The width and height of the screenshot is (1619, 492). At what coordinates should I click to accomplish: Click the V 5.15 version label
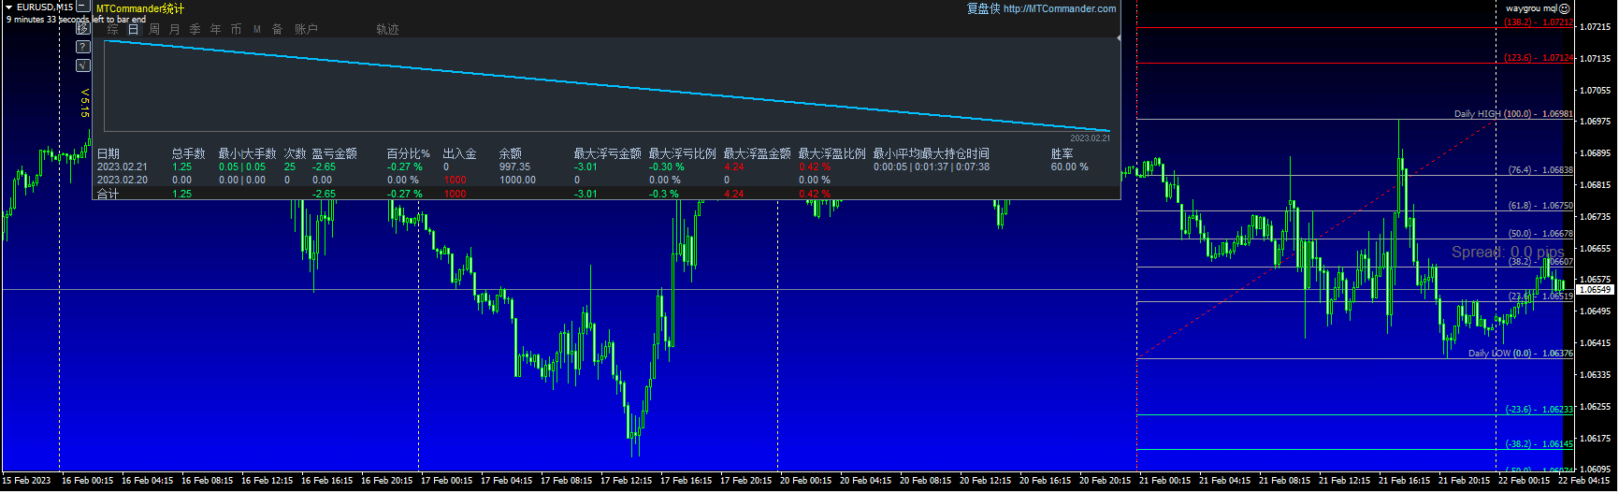84,103
